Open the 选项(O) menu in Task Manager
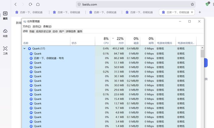The image size is (214, 128). click(37, 27)
